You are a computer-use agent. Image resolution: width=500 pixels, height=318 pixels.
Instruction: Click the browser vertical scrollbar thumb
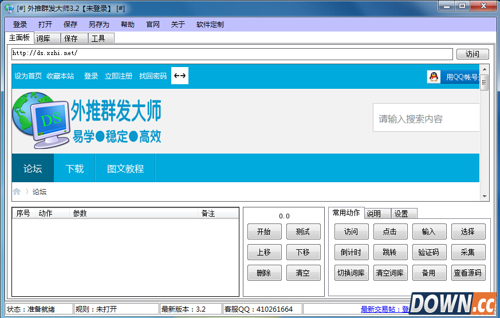pos(485,83)
